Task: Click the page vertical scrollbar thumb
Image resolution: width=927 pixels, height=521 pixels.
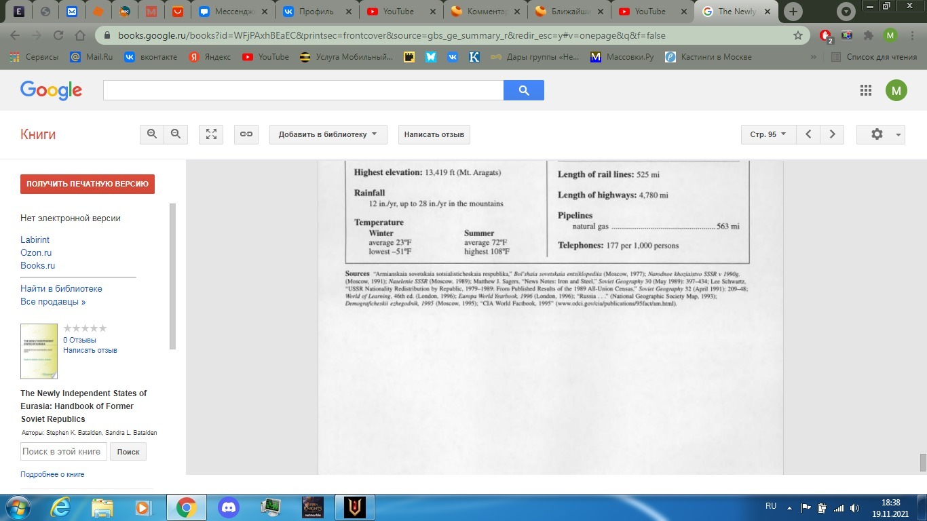Action: (923, 463)
